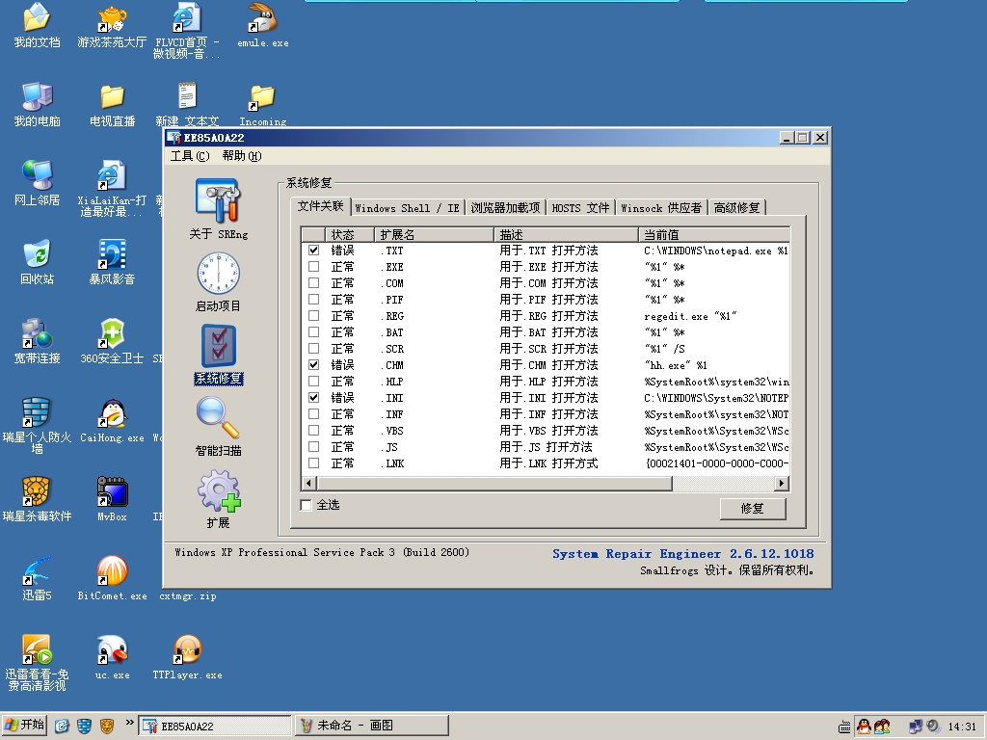Switch to the HOSTS 文件 tab
This screenshot has width=987, height=740.
tap(580, 208)
